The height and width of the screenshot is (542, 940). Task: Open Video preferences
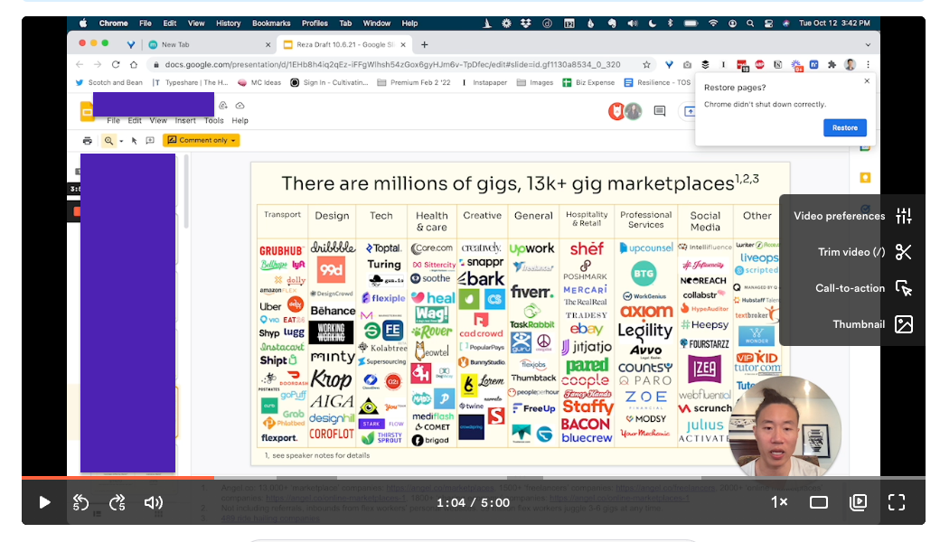click(852, 216)
